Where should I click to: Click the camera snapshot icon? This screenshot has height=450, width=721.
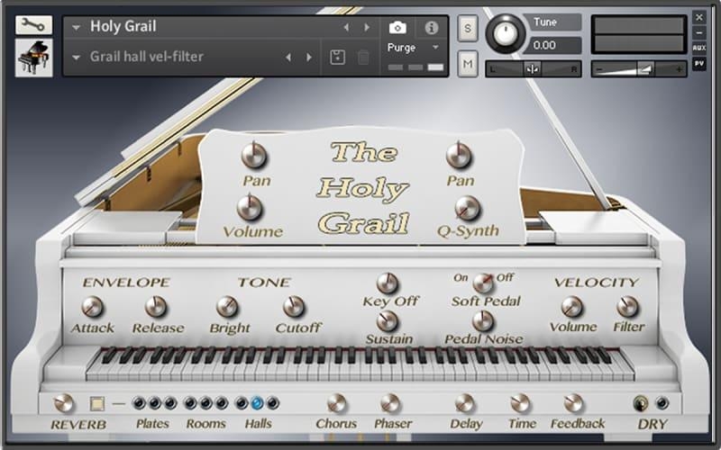397,28
